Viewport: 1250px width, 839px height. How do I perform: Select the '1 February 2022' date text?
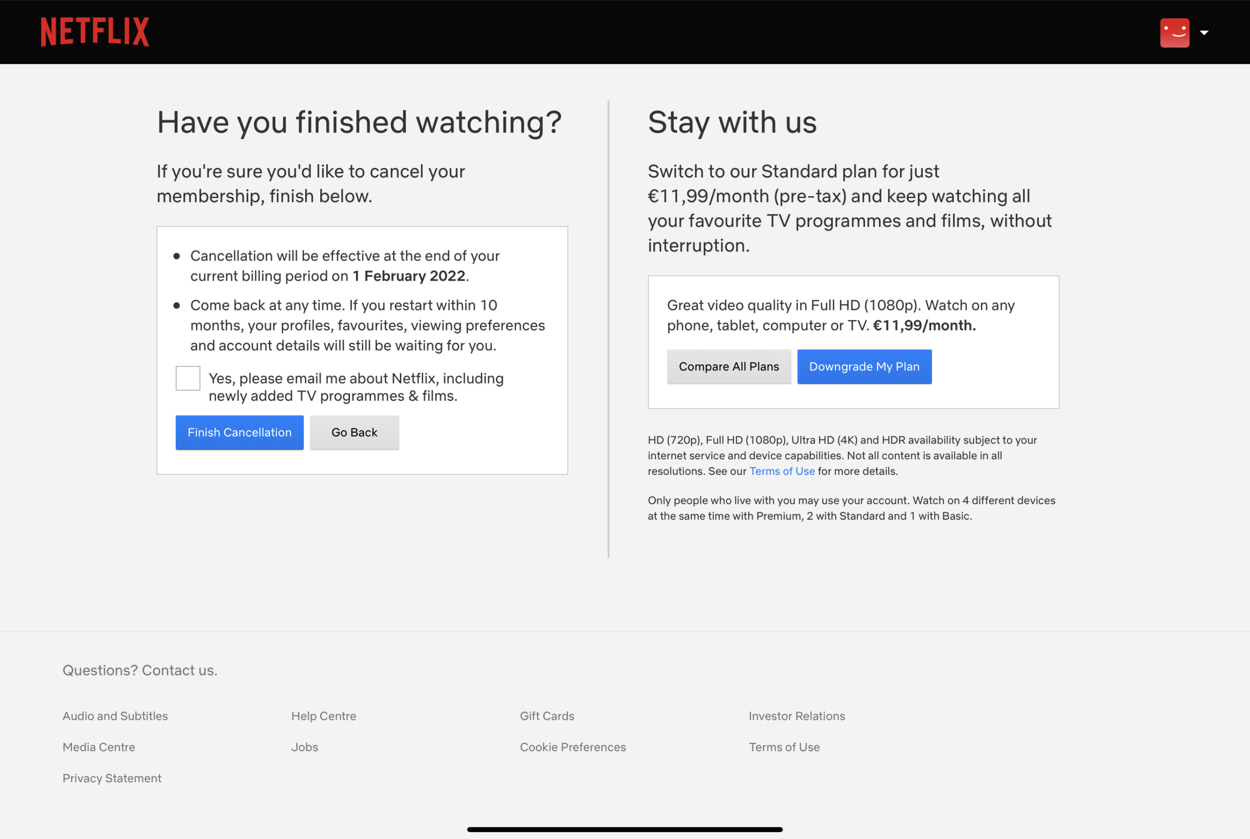(409, 276)
